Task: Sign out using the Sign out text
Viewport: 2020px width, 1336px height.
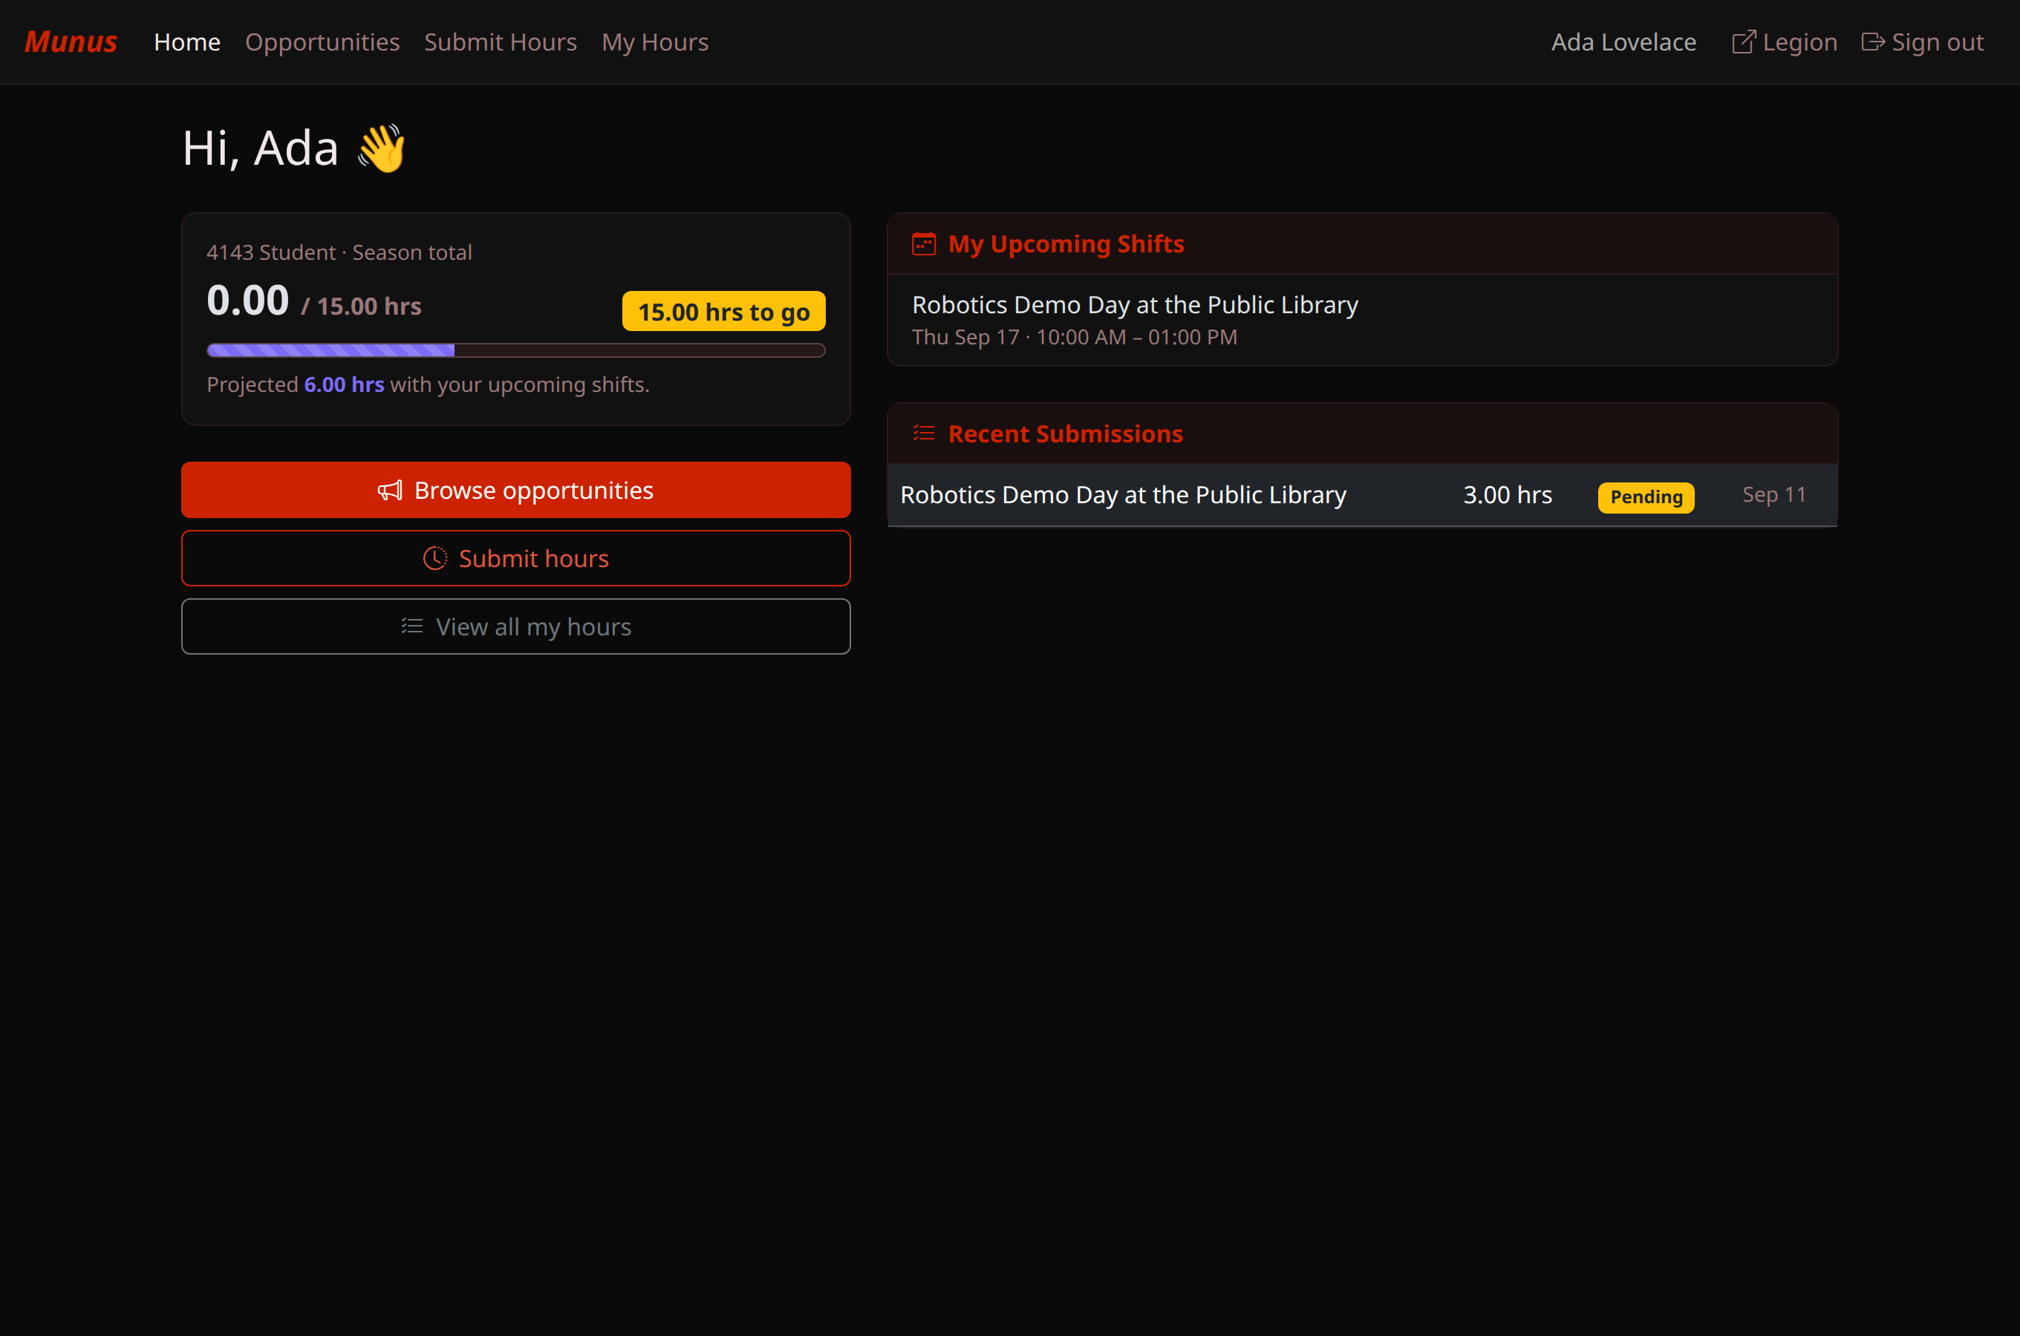Action: click(1937, 42)
